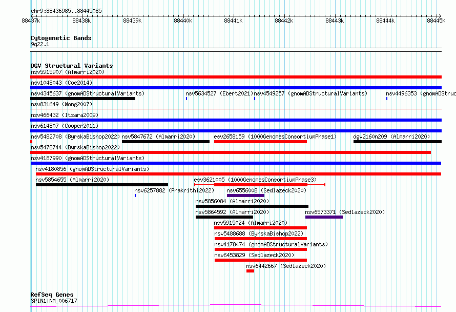The width and height of the screenshot is (456, 312).
Task: Select the Cytogenetic Bands track heading
Action: (61, 38)
